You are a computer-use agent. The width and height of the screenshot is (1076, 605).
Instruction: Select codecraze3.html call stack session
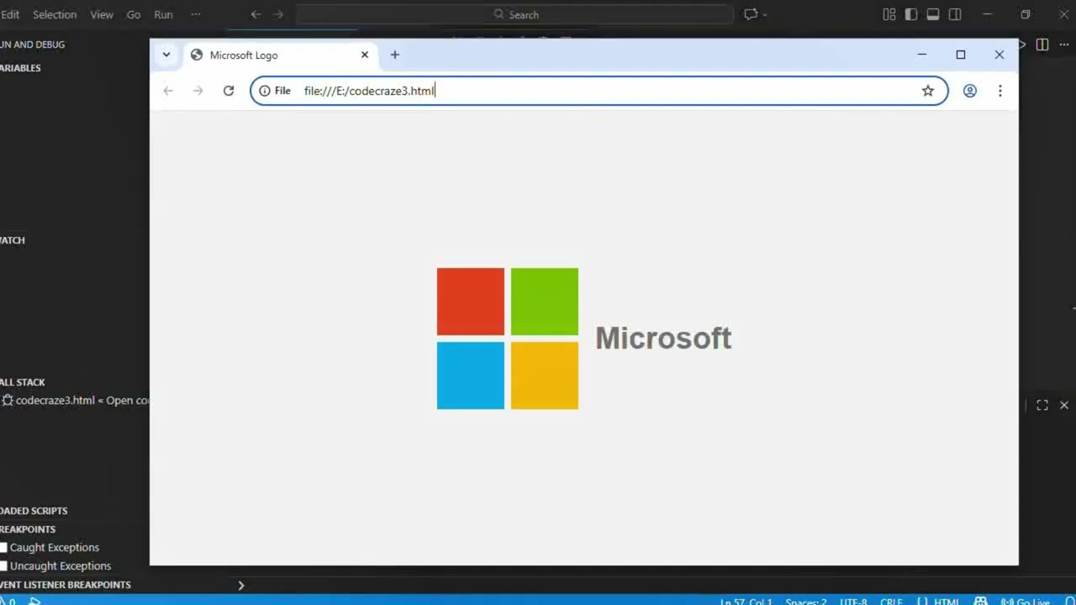point(75,401)
